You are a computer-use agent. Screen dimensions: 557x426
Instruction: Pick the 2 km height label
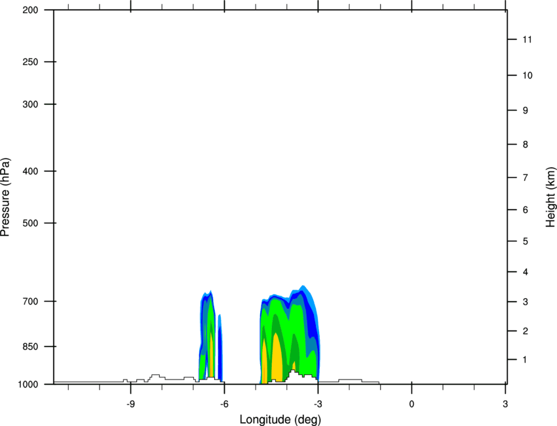point(526,331)
